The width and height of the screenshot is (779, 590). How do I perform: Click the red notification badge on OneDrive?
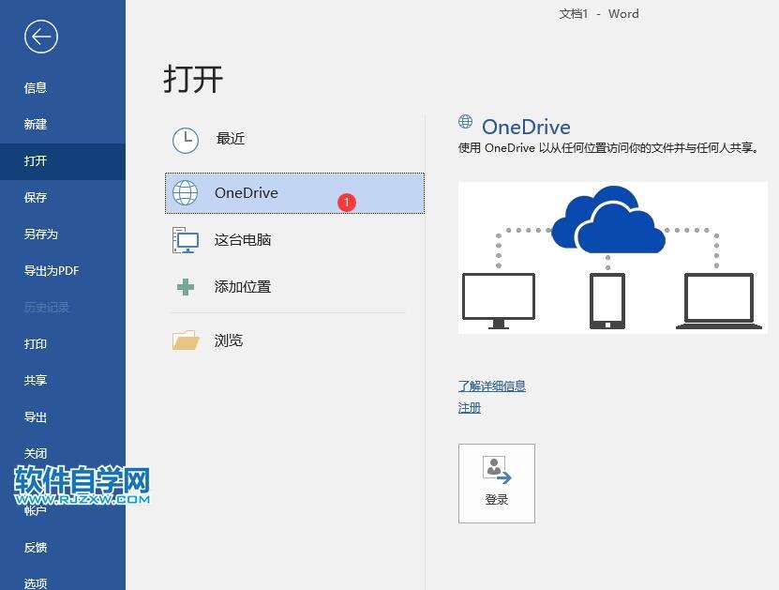point(348,200)
